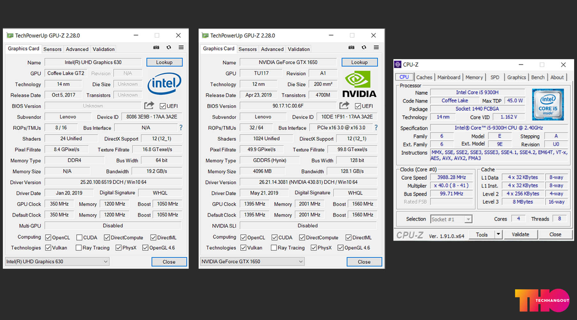
Task: Click the Name field showing Intel(R) UHD Graphics 630
Action: pyautogui.click(x=93, y=62)
